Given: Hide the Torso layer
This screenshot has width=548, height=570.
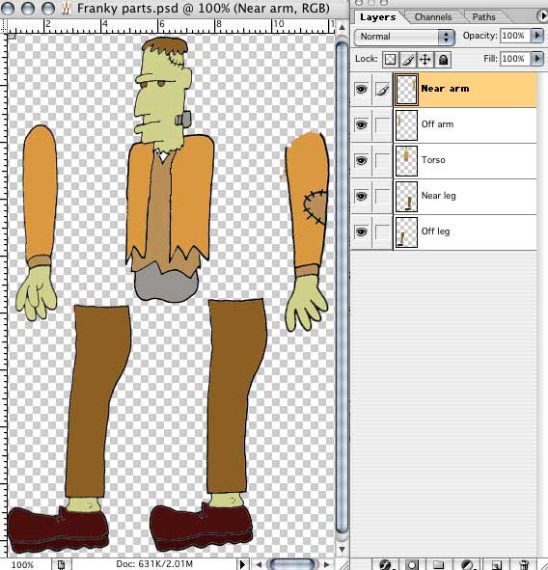Looking at the screenshot, I should tap(361, 160).
